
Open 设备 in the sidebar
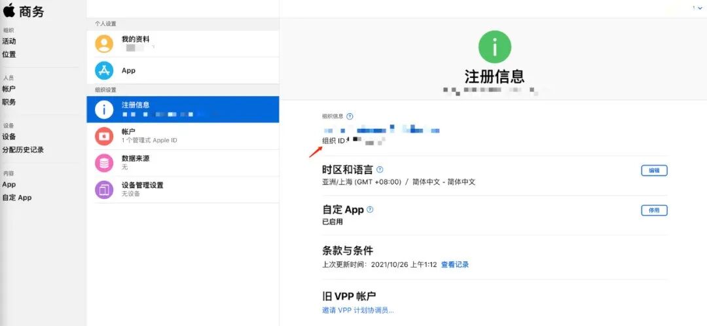click(9, 137)
